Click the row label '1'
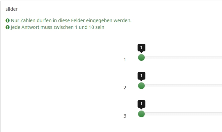Screen dimensions: 222x132 pos(125,59)
